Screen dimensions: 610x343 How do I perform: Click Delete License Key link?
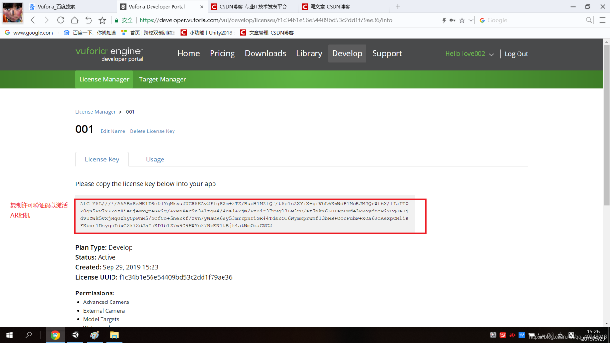152,131
